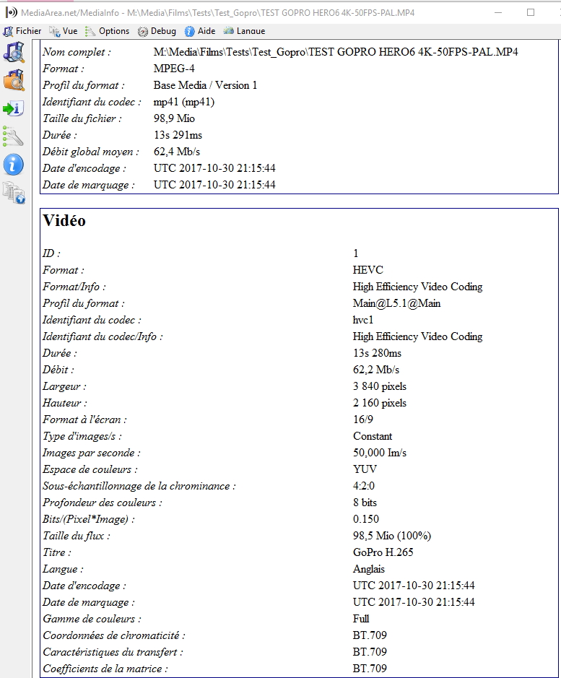Click the 'GoPro H.265' title value
This screenshot has height=678, width=561.
[x=383, y=552]
